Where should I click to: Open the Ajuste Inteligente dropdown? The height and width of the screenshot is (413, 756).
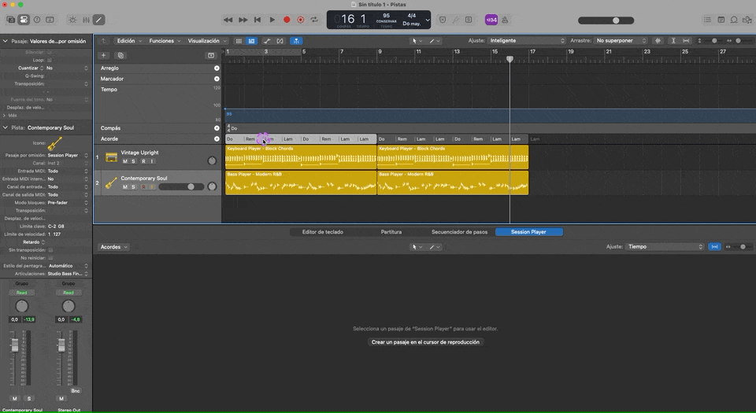click(527, 41)
